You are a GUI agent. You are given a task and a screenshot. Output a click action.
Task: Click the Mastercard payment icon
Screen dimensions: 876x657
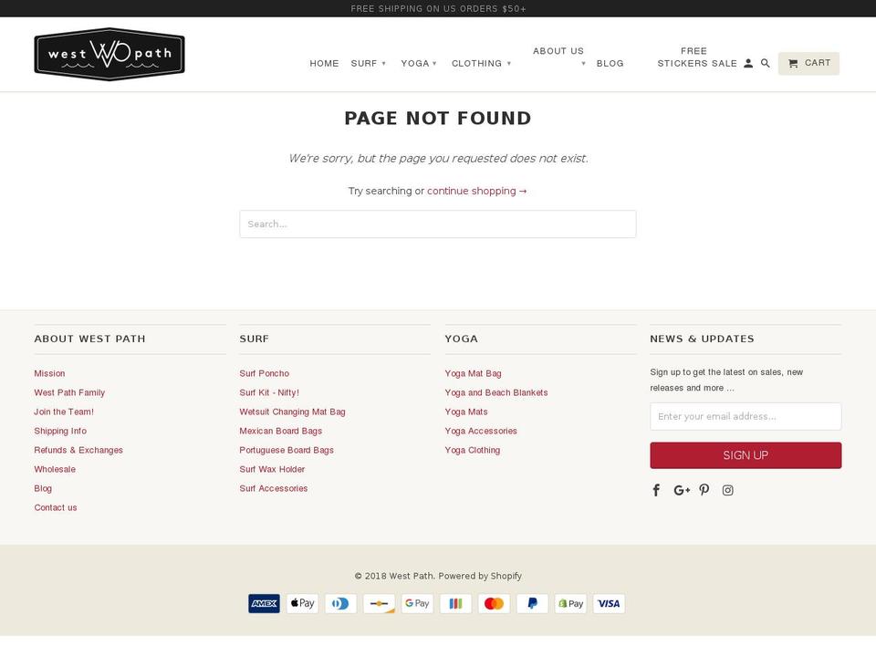tap(494, 603)
